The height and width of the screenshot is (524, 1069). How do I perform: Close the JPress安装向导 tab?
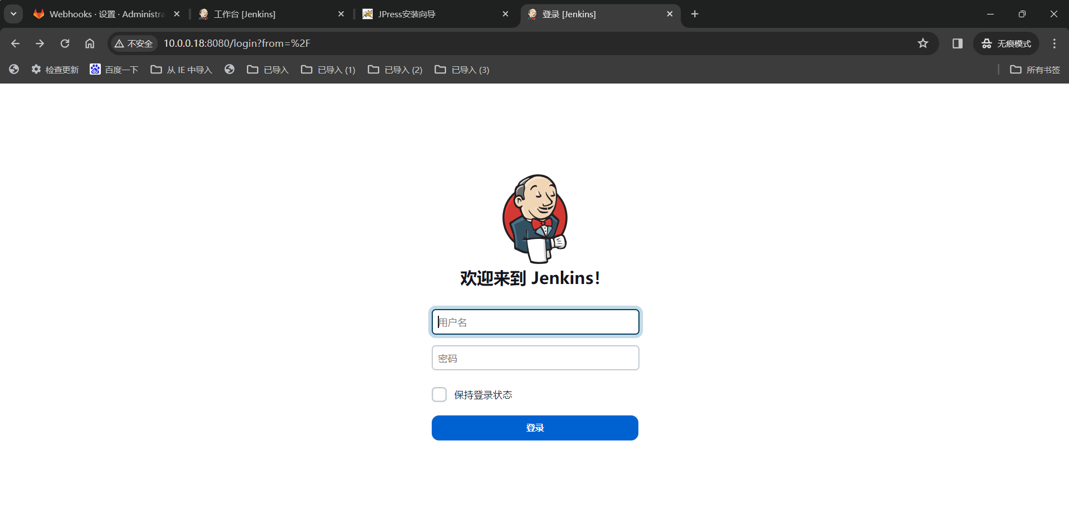coord(505,14)
